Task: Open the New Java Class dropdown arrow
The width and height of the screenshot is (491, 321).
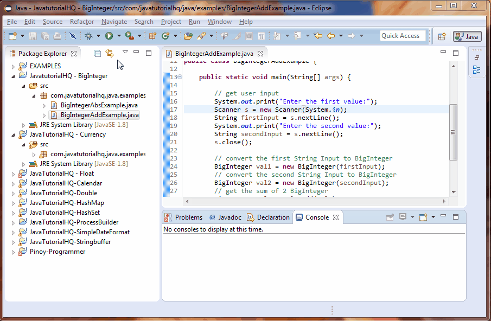Action: 175,36
